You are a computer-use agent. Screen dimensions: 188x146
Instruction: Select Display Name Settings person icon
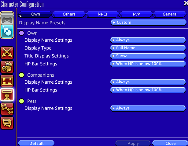(7, 95)
